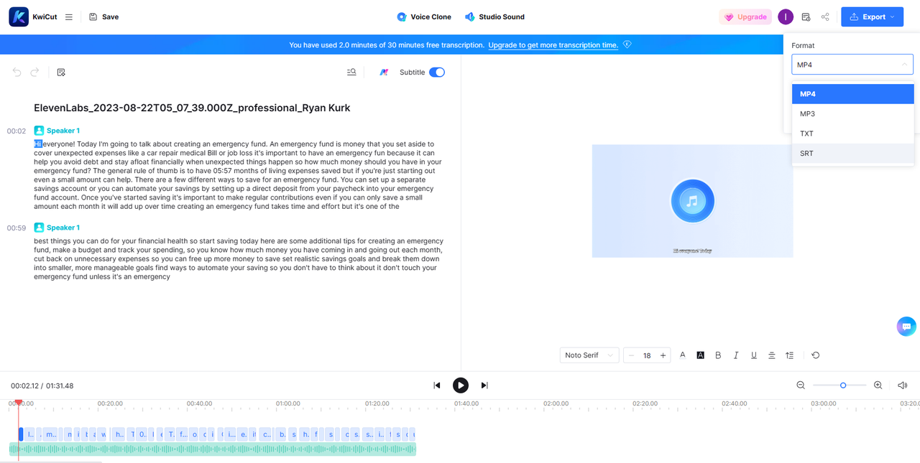920x463 pixels.
Task: Click the timeline word clip labeled m..
Action: [50, 434]
